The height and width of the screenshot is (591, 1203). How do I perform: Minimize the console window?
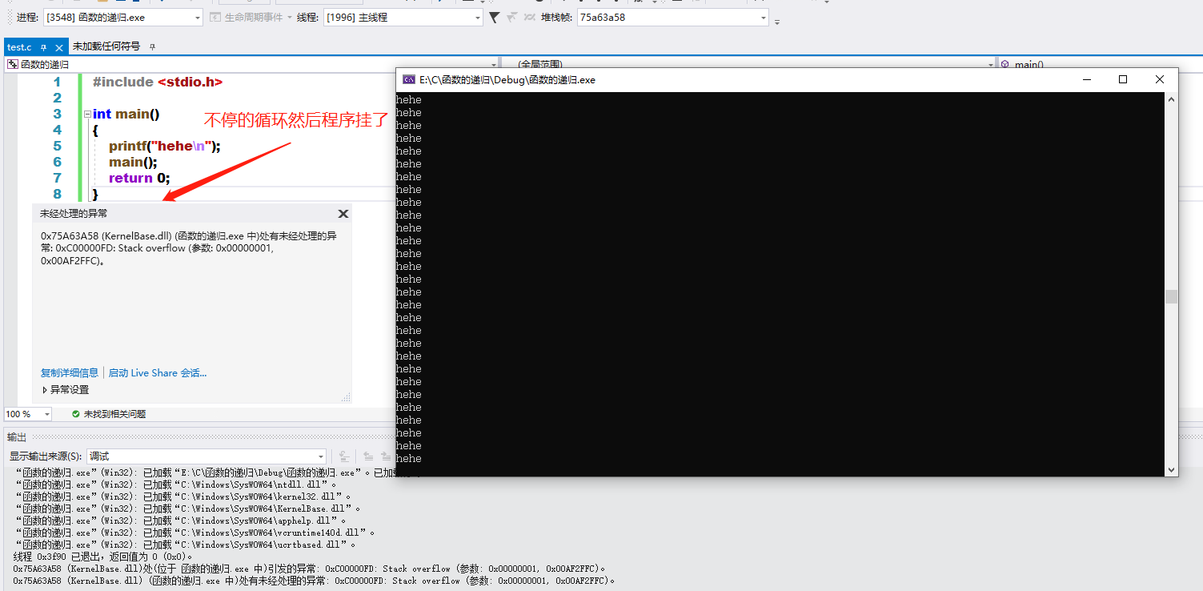(1087, 79)
